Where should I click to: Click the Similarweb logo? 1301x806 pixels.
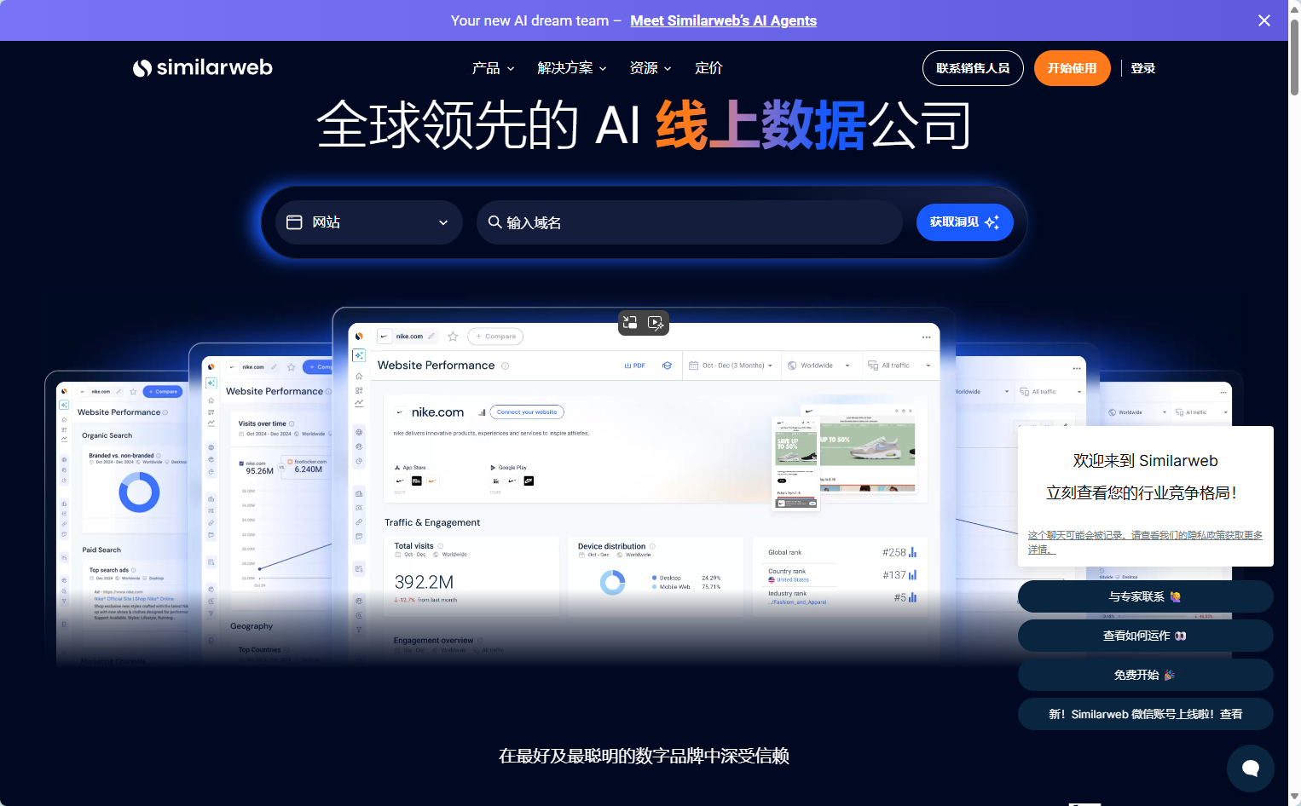coord(203,68)
